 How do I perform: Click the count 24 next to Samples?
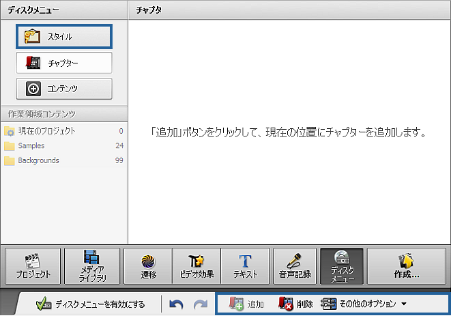119,145
